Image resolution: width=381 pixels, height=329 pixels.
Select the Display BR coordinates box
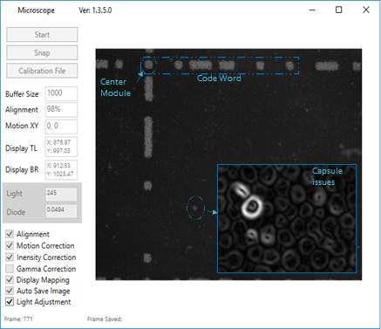pos(61,169)
